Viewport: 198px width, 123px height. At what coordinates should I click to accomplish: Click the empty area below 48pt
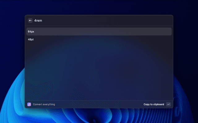(x=99, y=71)
